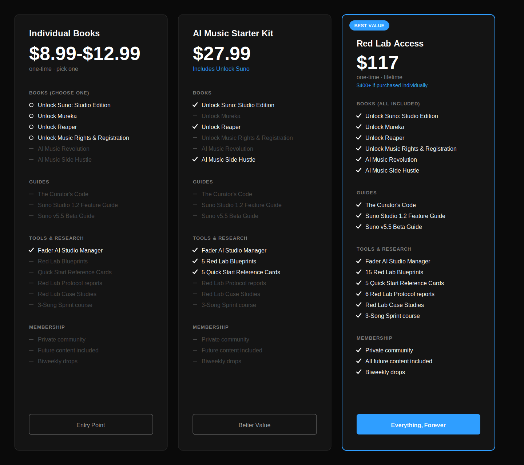Screen dimensions: 524x465
Task: Click the AI Music Starter Kit title
Action: click(x=233, y=33)
